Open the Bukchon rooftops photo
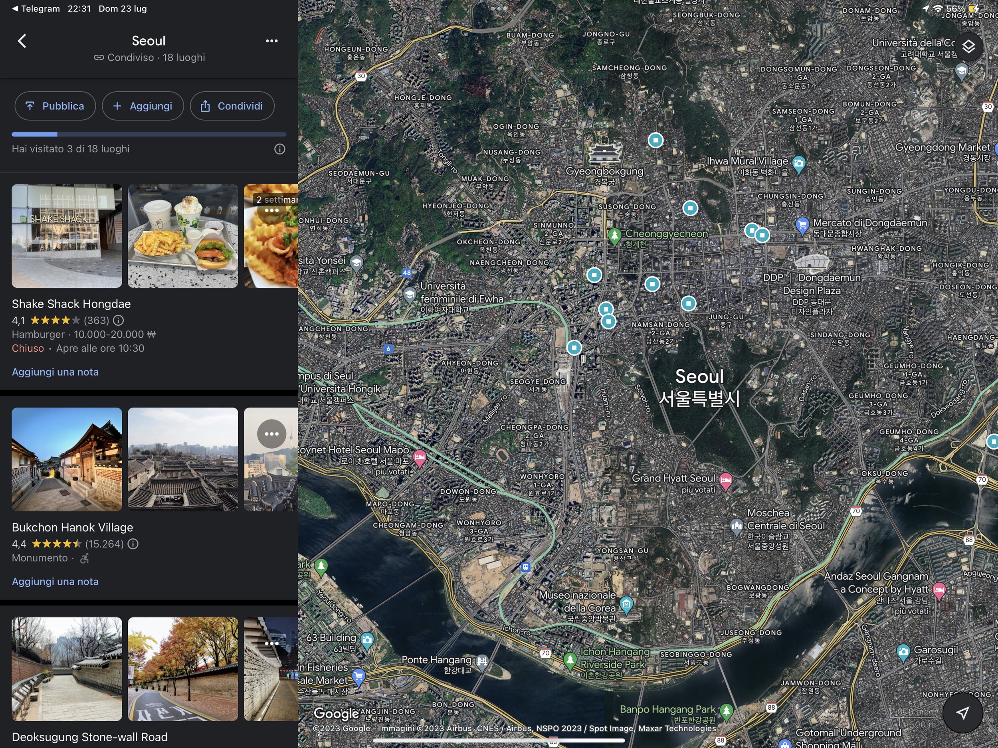 [x=183, y=459]
